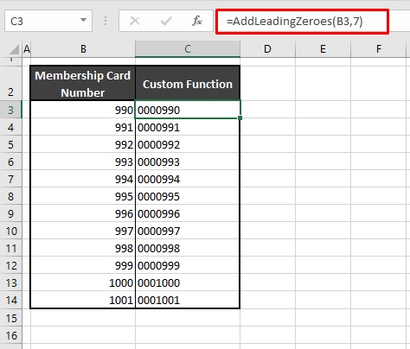The height and width of the screenshot is (349, 410).
Task: Select column D header
Action: 267,49
